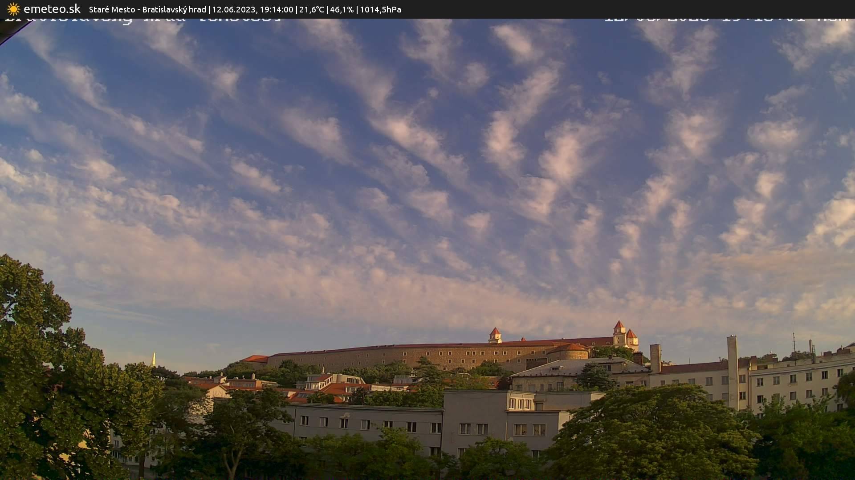This screenshot has height=480, width=855.
Task: Click the sun icon in header
Action: (13, 9)
